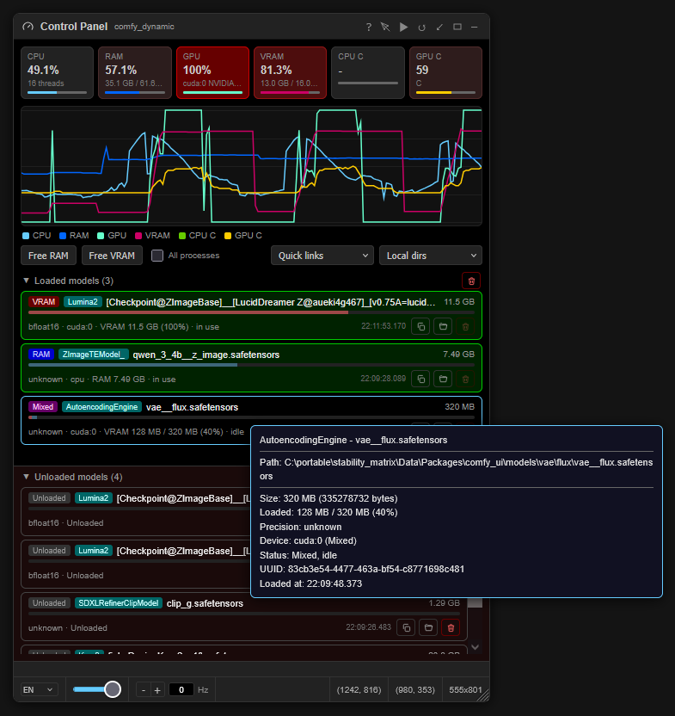Toggle GPU C series in chart legend
The image size is (675, 716).
click(x=243, y=236)
